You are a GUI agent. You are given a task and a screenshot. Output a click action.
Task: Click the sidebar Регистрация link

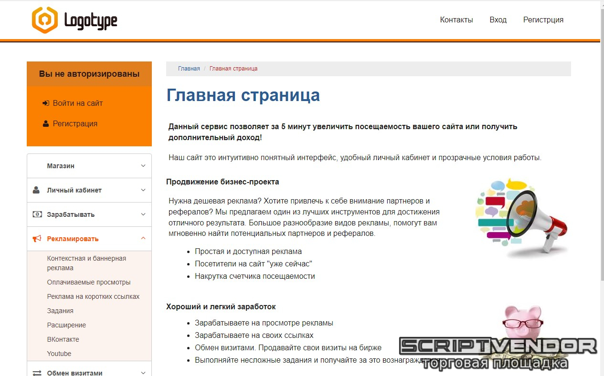point(75,123)
